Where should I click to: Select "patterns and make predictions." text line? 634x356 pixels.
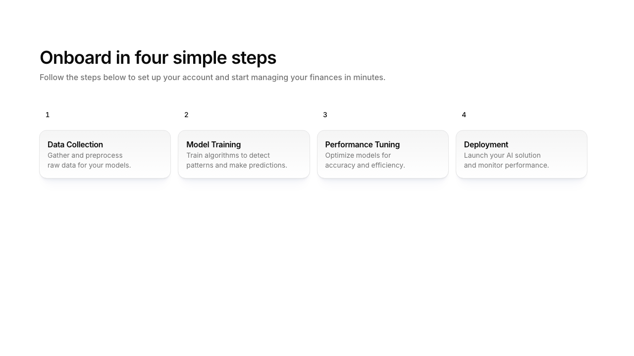pos(237,165)
